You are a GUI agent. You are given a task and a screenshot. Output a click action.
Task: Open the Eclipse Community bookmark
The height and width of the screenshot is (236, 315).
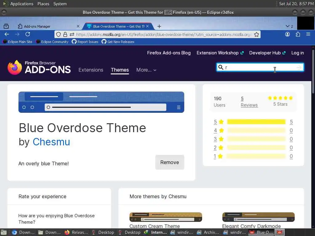point(52,42)
